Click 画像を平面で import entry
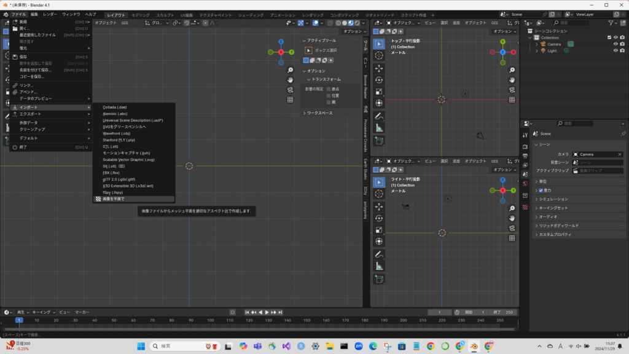This screenshot has height=354, width=629. pyautogui.click(x=114, y=199)
